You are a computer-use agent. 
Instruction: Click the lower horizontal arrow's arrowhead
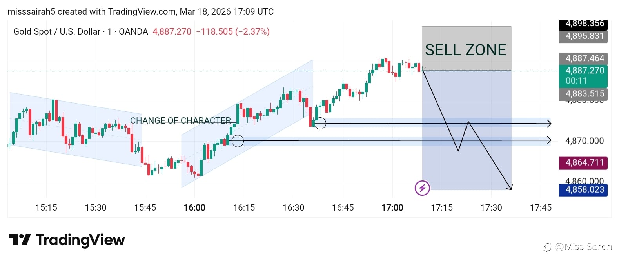pos(550,140)
